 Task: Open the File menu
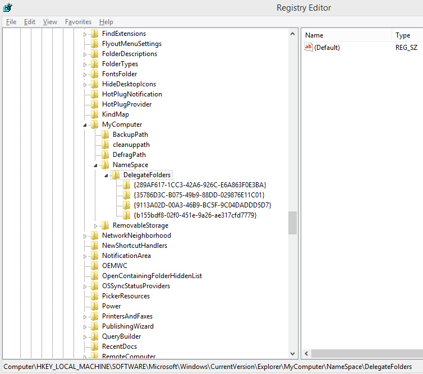pyautogui.click(x=11, y=22)
